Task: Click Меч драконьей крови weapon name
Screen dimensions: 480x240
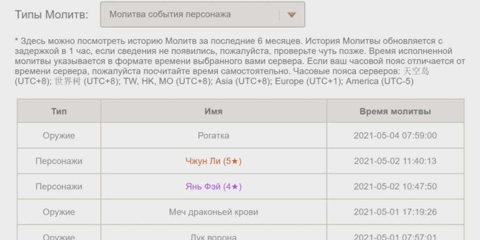Action: (214, 212)
